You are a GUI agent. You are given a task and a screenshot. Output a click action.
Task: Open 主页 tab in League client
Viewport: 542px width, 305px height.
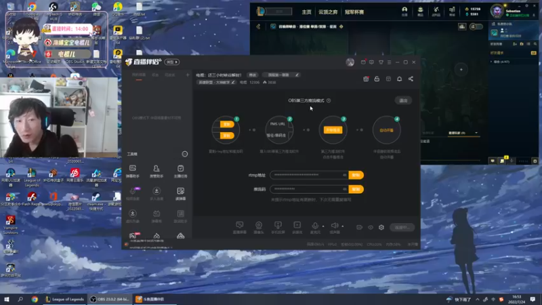pos(307,12)
